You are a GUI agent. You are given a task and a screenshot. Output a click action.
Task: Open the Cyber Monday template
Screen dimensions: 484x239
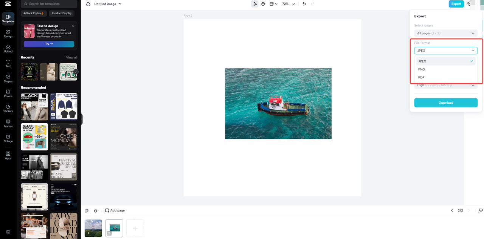click(x=64, y=137)
